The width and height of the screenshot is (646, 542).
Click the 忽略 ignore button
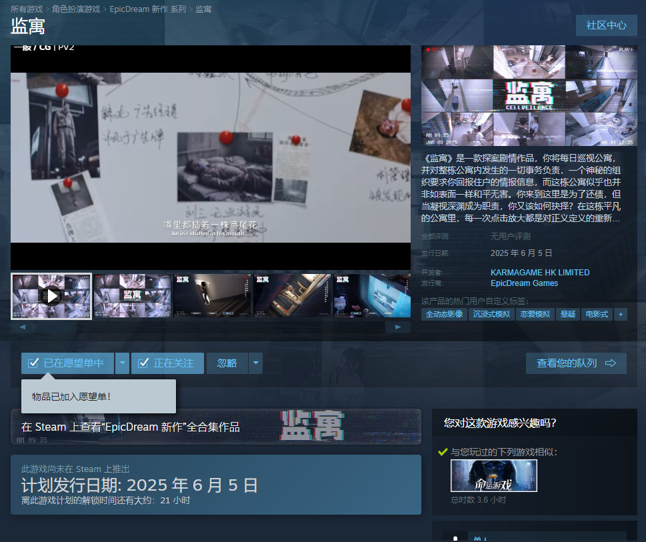click(x=227, y=363)
